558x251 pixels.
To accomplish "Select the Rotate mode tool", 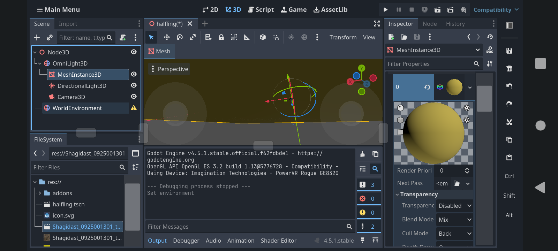I will coord(180,37).
